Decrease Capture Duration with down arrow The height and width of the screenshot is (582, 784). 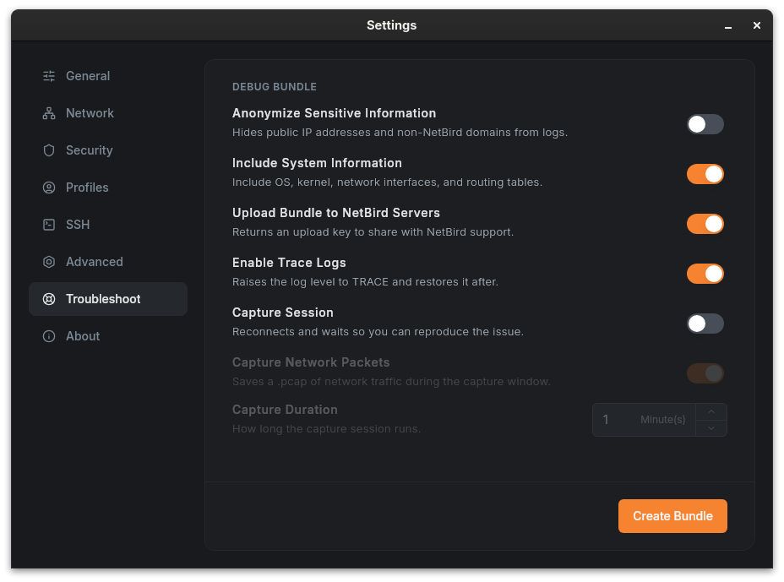point(711,428)
